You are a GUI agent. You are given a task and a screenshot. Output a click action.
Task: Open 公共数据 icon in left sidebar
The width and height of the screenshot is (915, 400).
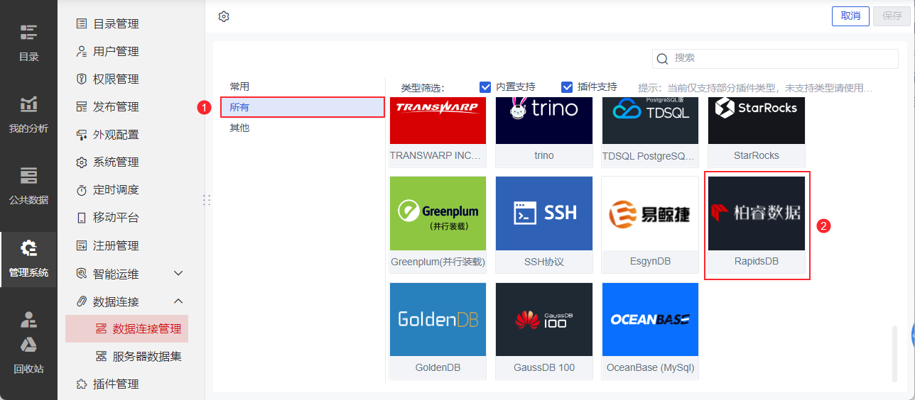pyautogui.click(x=28, y=175)
